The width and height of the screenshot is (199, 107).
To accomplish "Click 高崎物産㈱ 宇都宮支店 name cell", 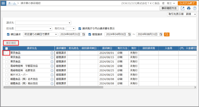I will [32, 66].
